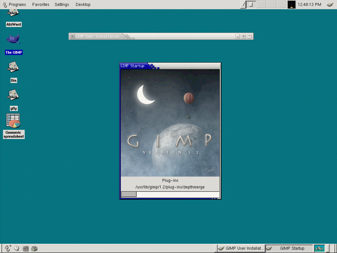Click the GIMP splash image
This screenshot has height=253, width=337.
[x=170, y=123]
